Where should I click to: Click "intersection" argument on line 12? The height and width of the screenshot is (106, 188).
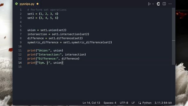point(75,54)
